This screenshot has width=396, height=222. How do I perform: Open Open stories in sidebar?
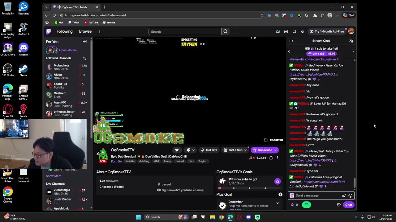pos(68,50)
